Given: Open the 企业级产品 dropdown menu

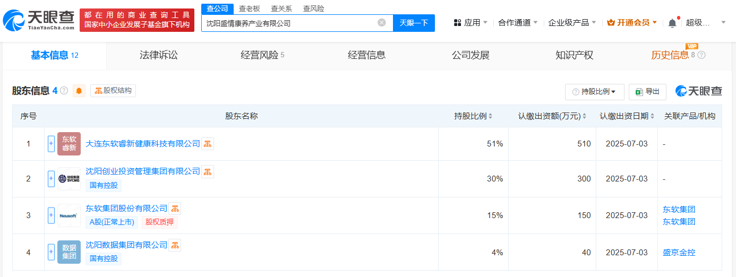Looking at the screenshot, I should (572, 23).
